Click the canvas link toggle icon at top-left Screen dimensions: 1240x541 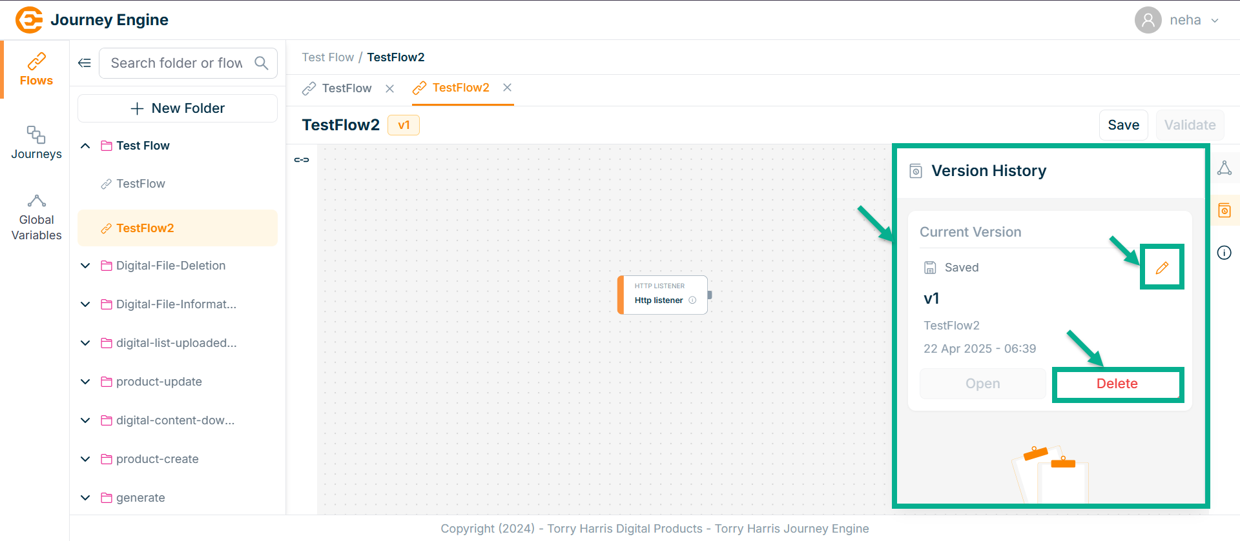[x=302, y=160]
